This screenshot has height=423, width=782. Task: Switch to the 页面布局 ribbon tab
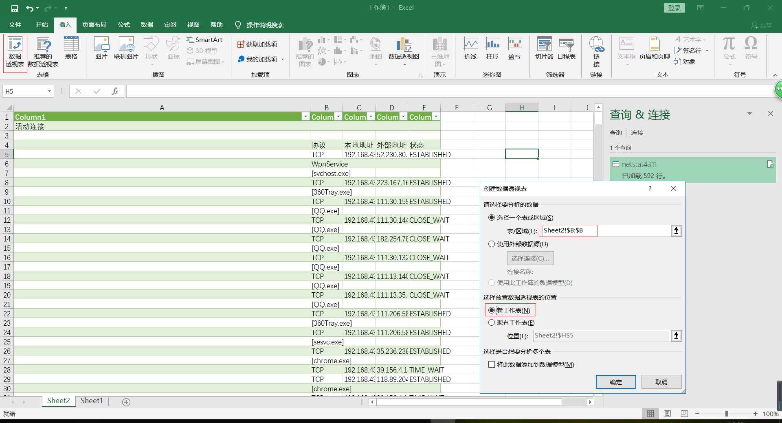click(94, 25)
